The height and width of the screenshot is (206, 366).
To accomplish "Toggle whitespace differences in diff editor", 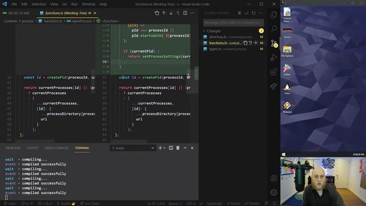I will (x=178, y=13).
